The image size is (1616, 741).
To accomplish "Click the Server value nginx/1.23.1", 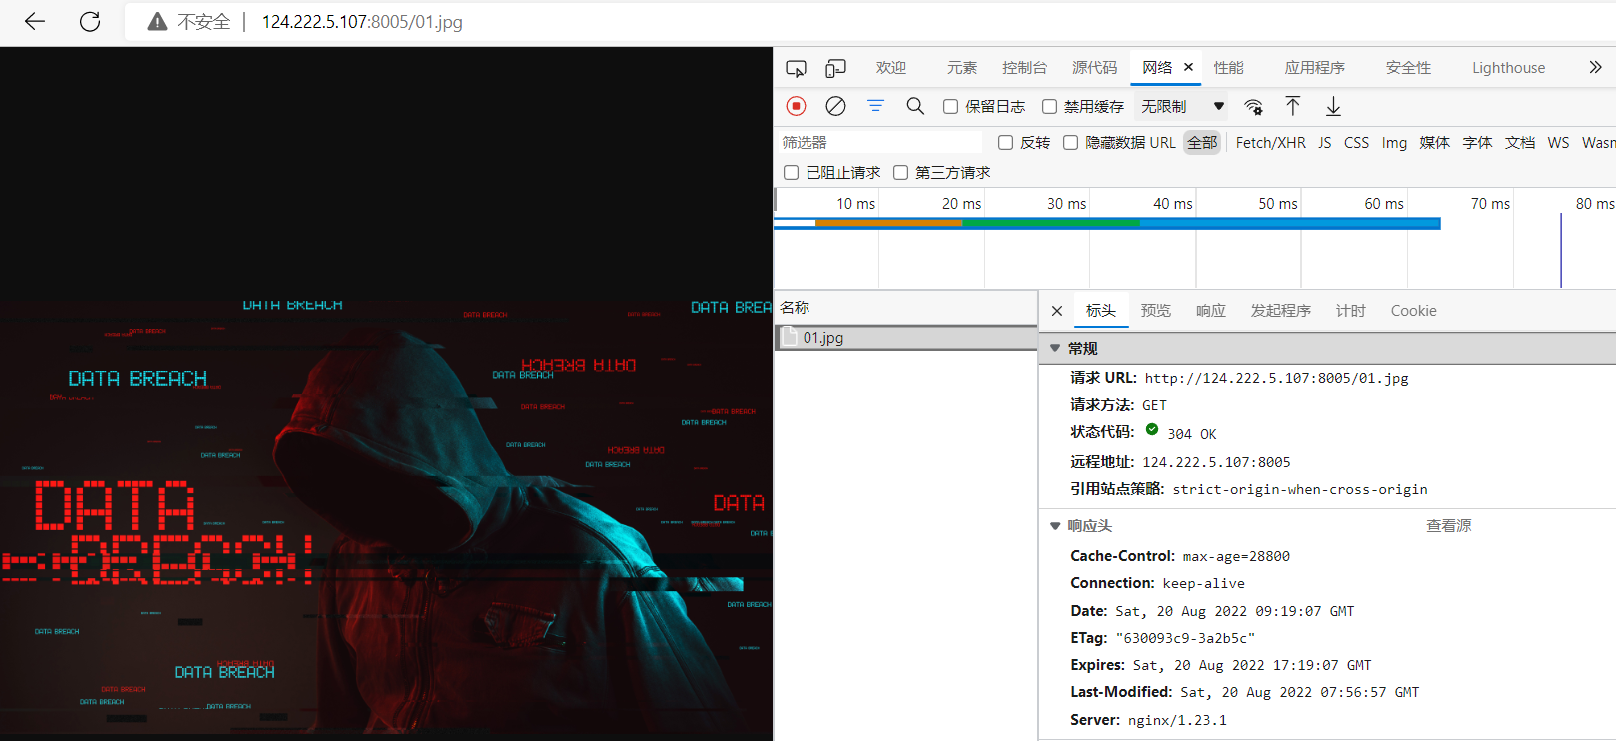I will [1177, 720].
